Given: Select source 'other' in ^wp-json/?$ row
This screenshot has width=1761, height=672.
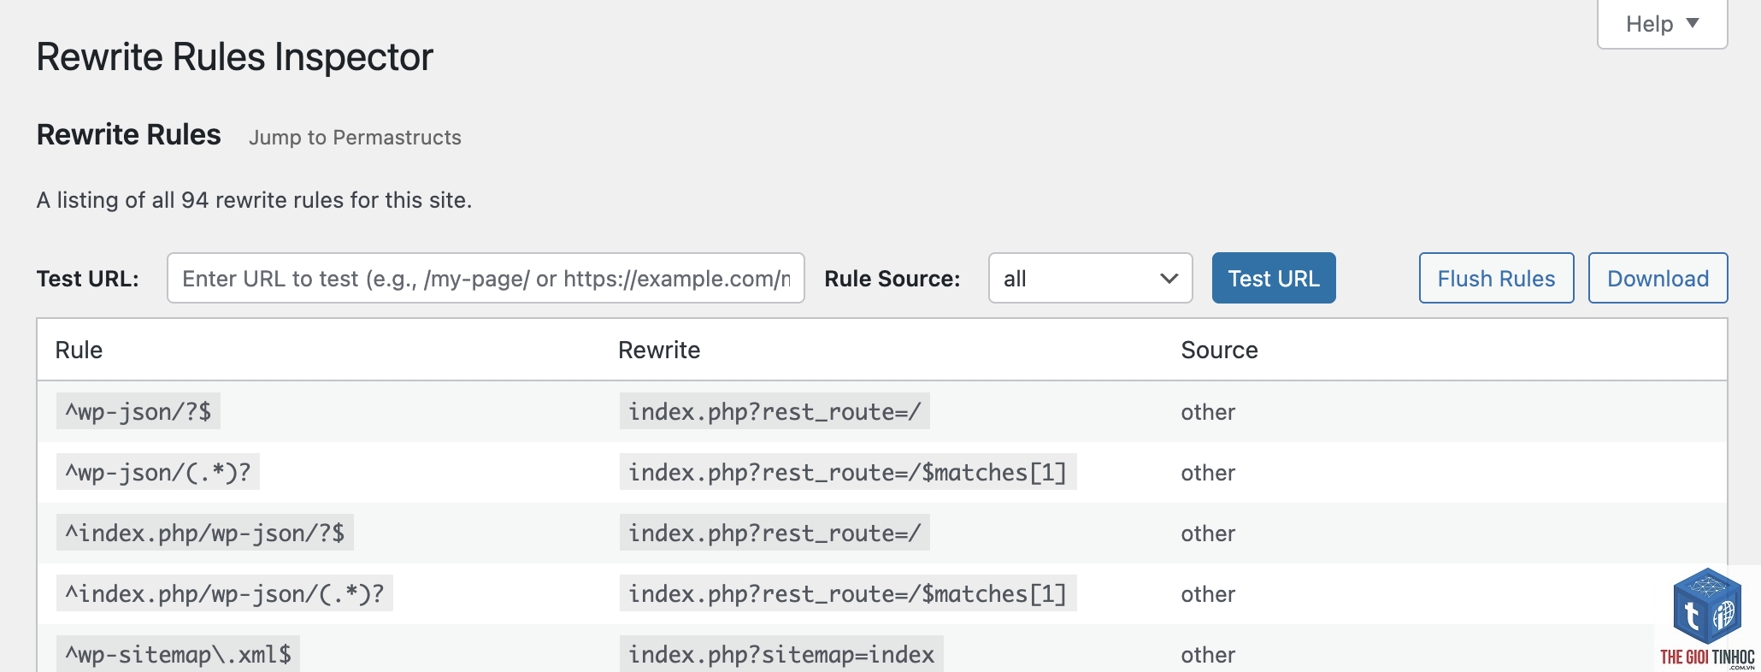Looking at the screenshot, I should (1208, 412).
